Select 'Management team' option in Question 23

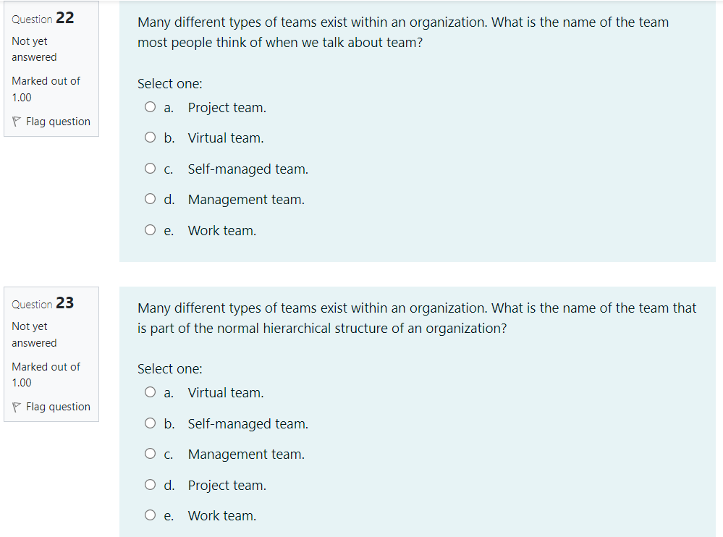[x=150, y=453]
